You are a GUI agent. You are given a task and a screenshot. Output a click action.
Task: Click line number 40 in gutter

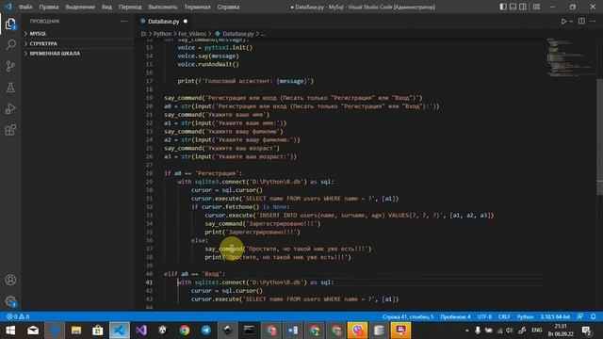click(x=149, y=274)
